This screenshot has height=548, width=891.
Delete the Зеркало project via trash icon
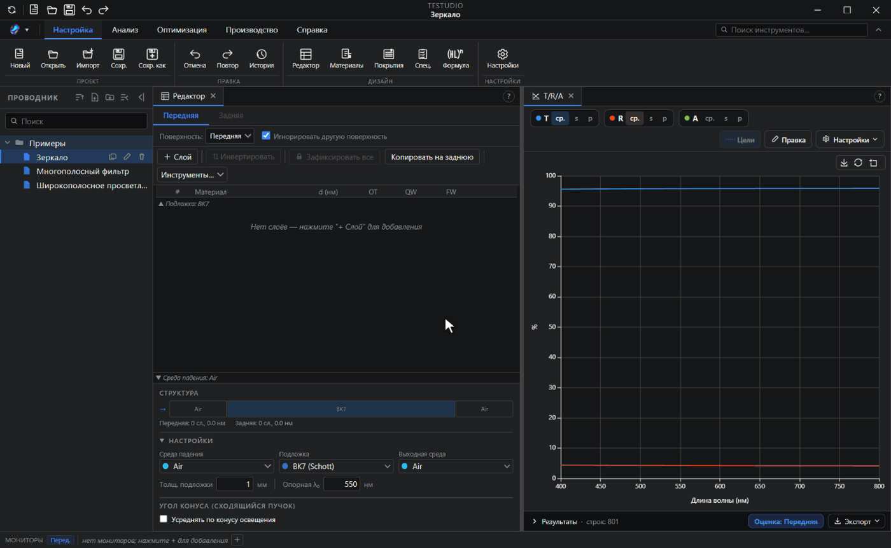click(142, 157)
